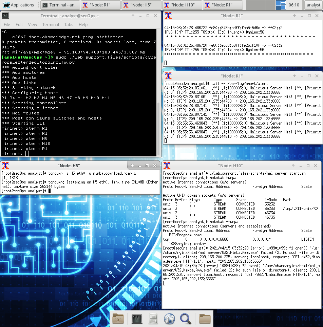Click the xterm icon of Node: H10 window
The width and height of the screenshot is (323, 327).
pyautogui.click(x=167, y=166)
